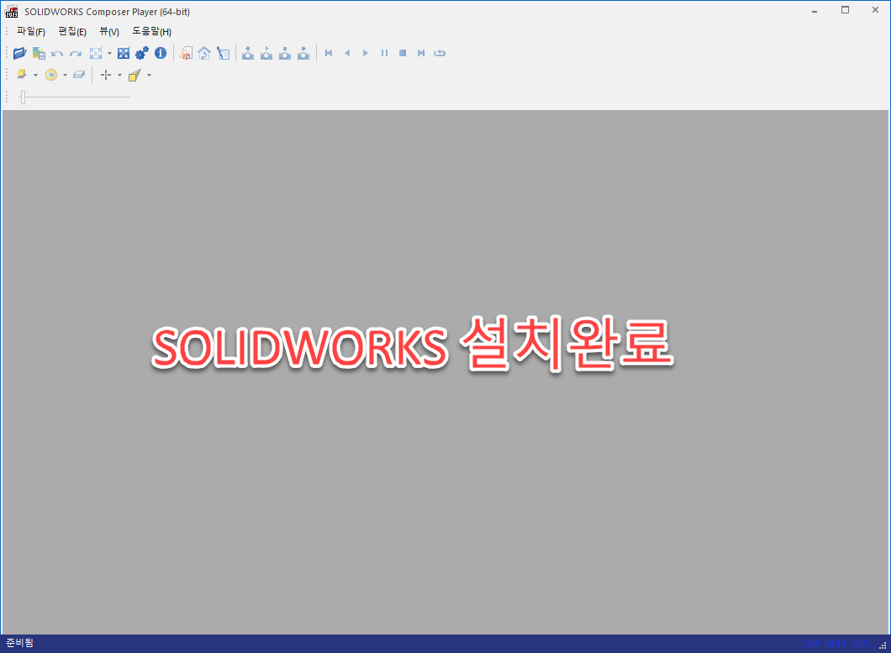The image size is (891, 653).
Task: Click the align/fit width toolbar icon
Action: [96, 53]
